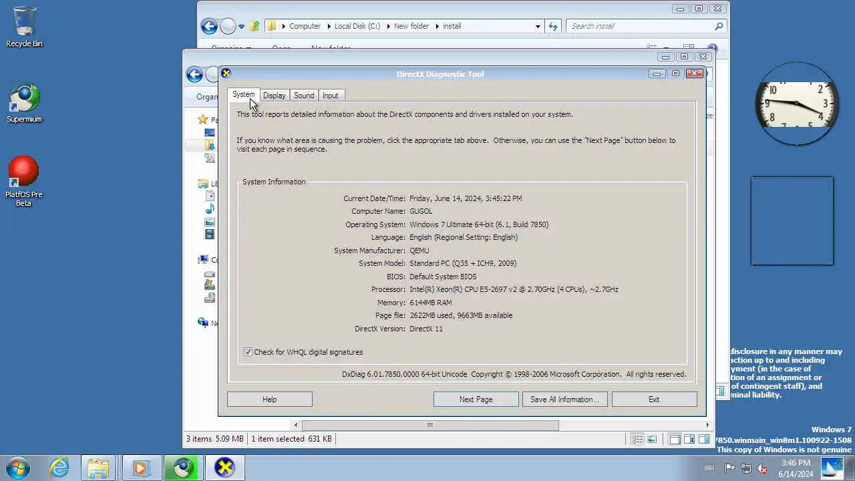Click Computer icon in navigation pane

point(203,260)
